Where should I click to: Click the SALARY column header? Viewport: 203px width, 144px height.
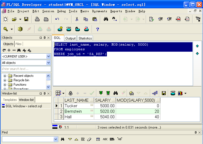pyautogui.click(x=105, y=100)
